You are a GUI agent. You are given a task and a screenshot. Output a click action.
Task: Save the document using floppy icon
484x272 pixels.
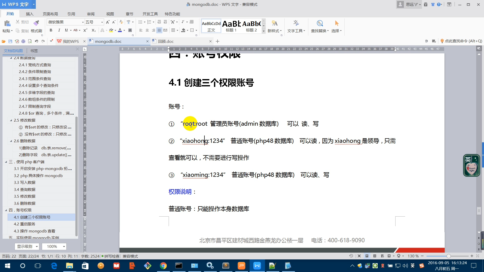(x=10, y=41)
